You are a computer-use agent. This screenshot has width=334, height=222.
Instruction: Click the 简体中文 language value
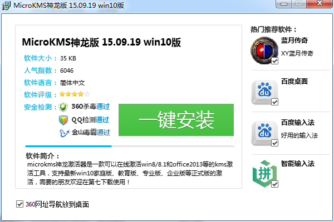(x=72, y=83)
